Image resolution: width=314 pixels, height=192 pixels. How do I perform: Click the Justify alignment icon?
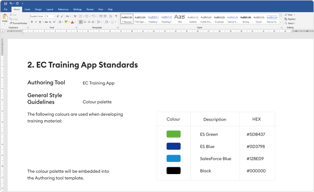tap(93, 22)
